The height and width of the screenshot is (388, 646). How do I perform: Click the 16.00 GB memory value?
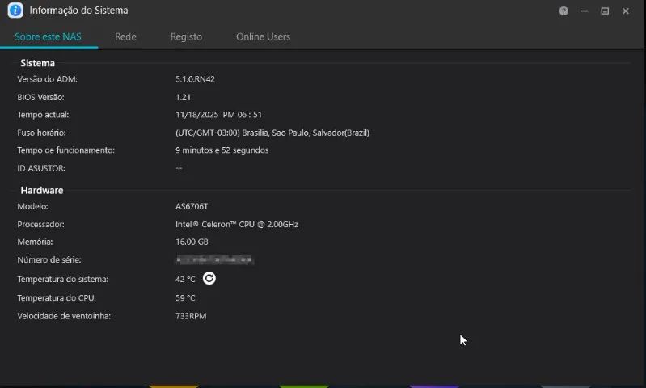tap(192, 242)
